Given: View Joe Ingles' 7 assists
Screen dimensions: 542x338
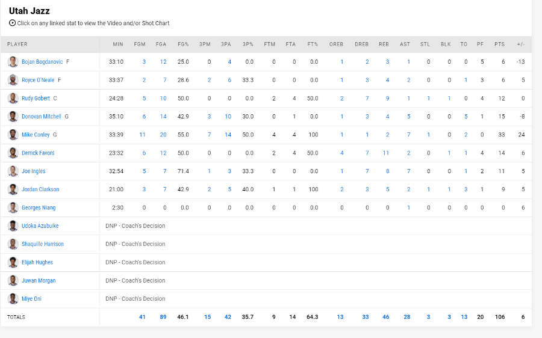Looking at the screenshot, I should tap(408, 171).
